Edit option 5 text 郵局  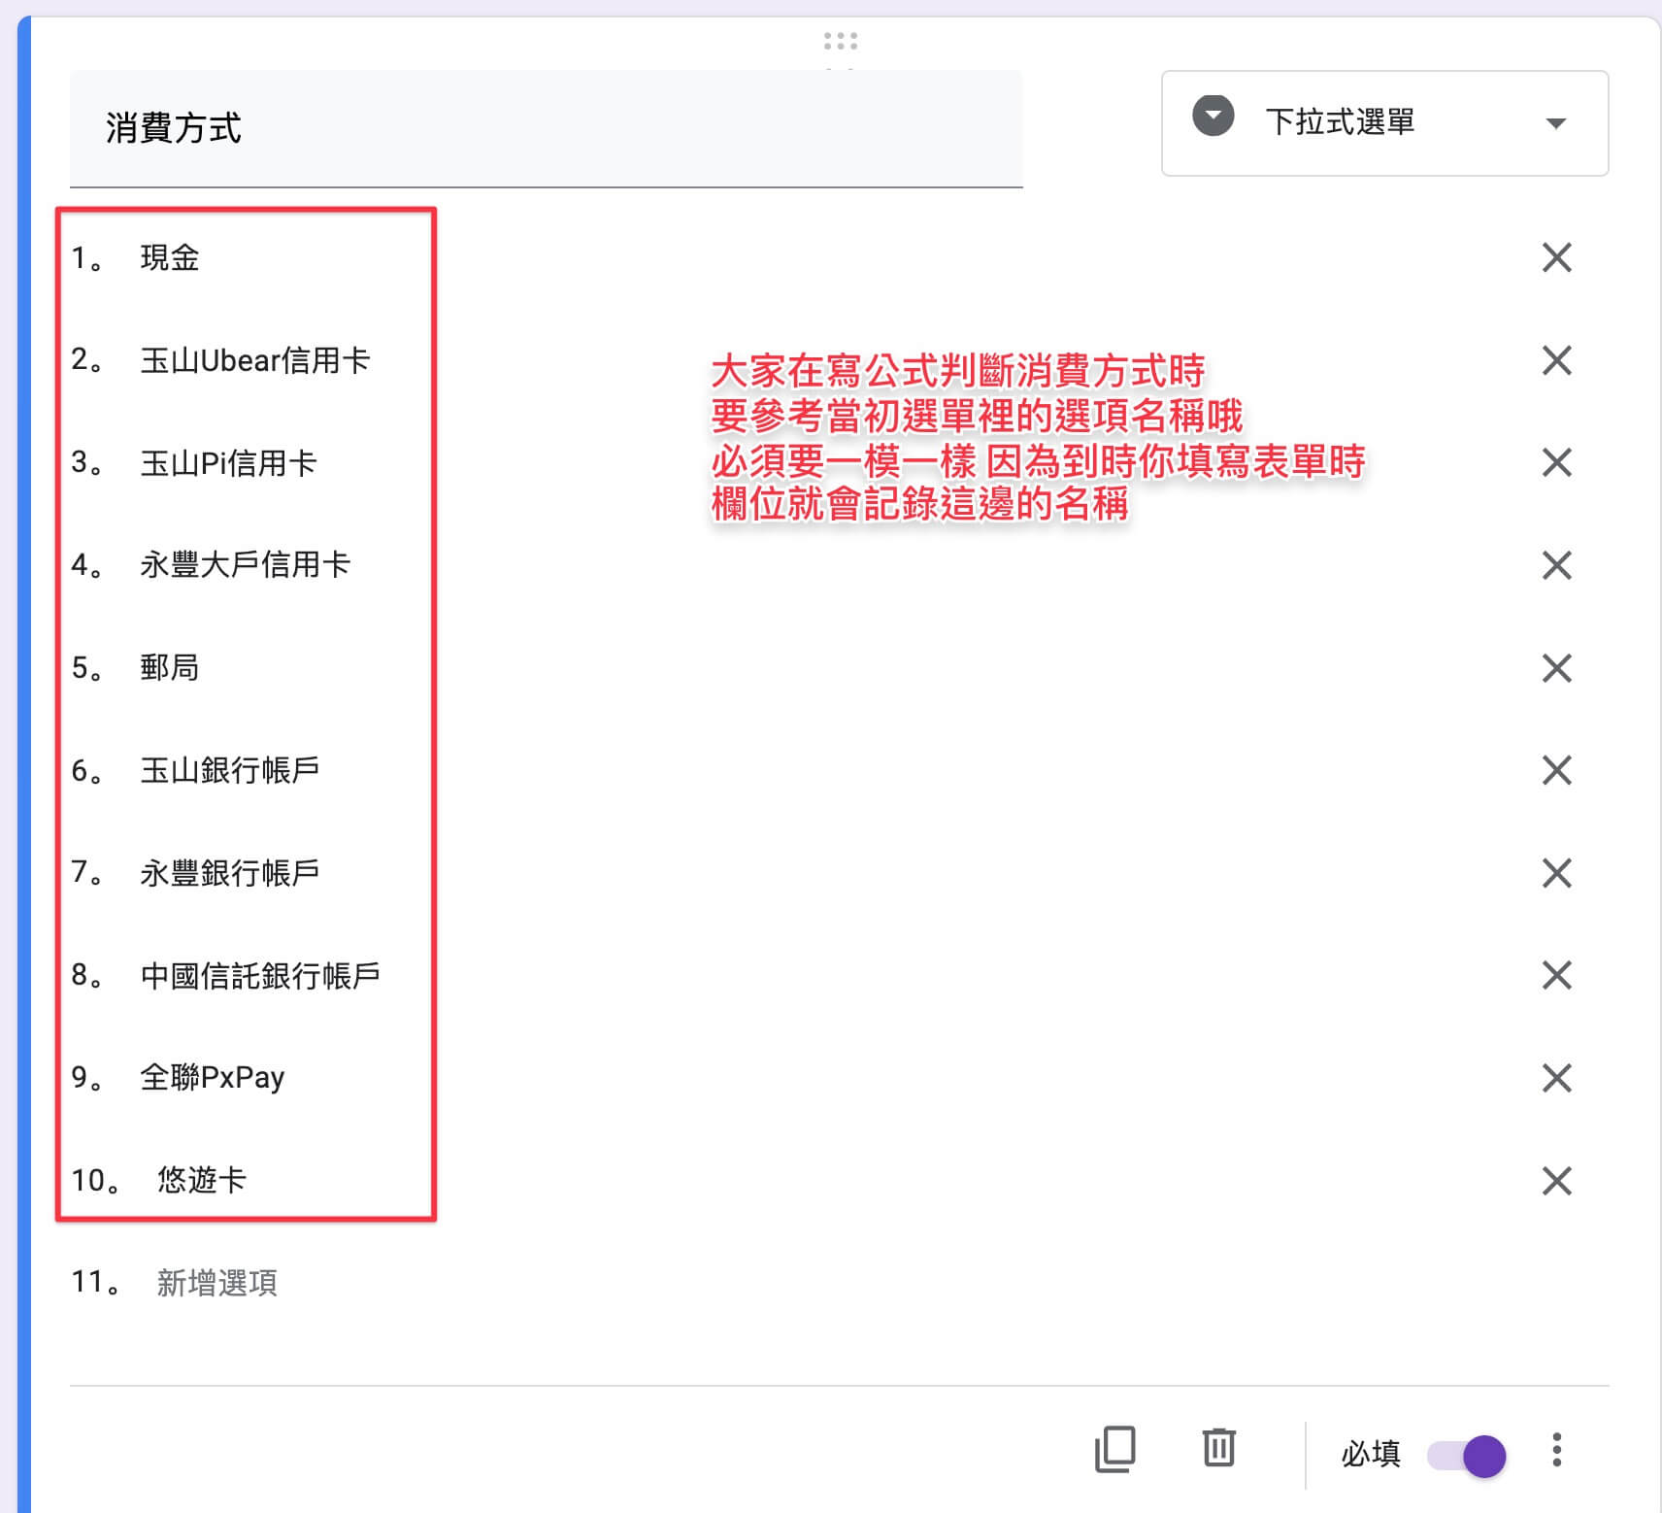[x=170, y=668]
